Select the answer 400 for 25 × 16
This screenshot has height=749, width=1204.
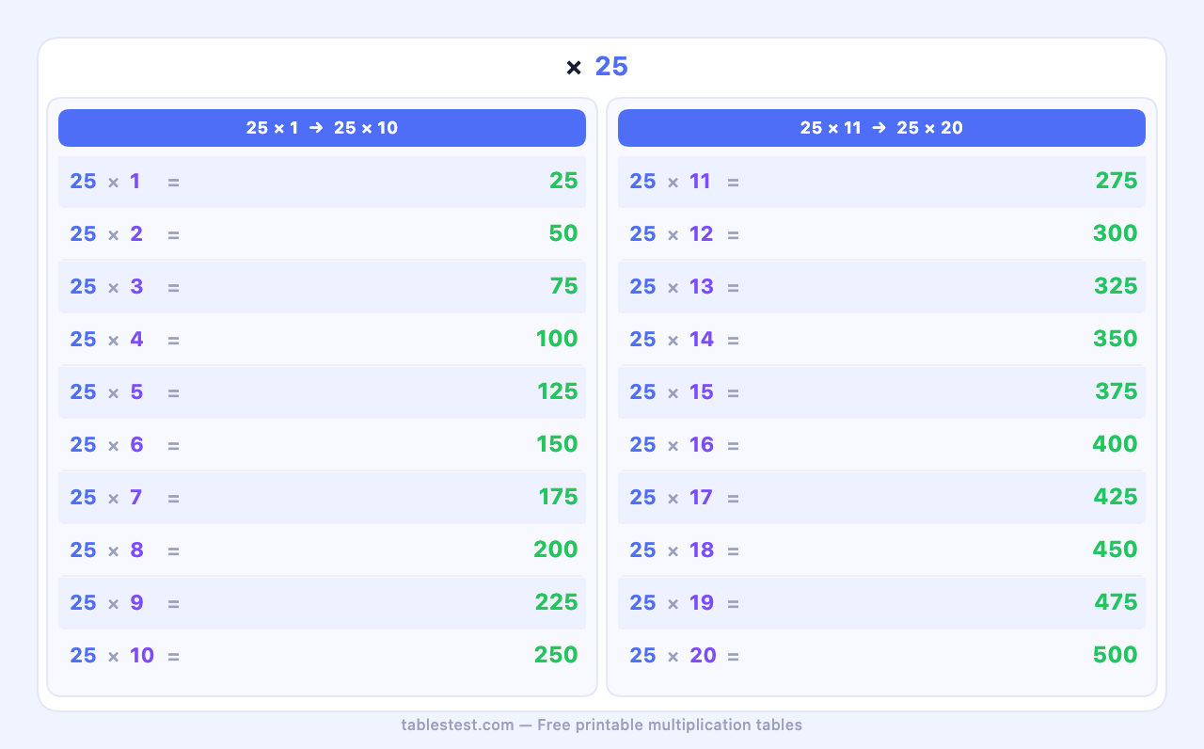[x=1116, y=444]
